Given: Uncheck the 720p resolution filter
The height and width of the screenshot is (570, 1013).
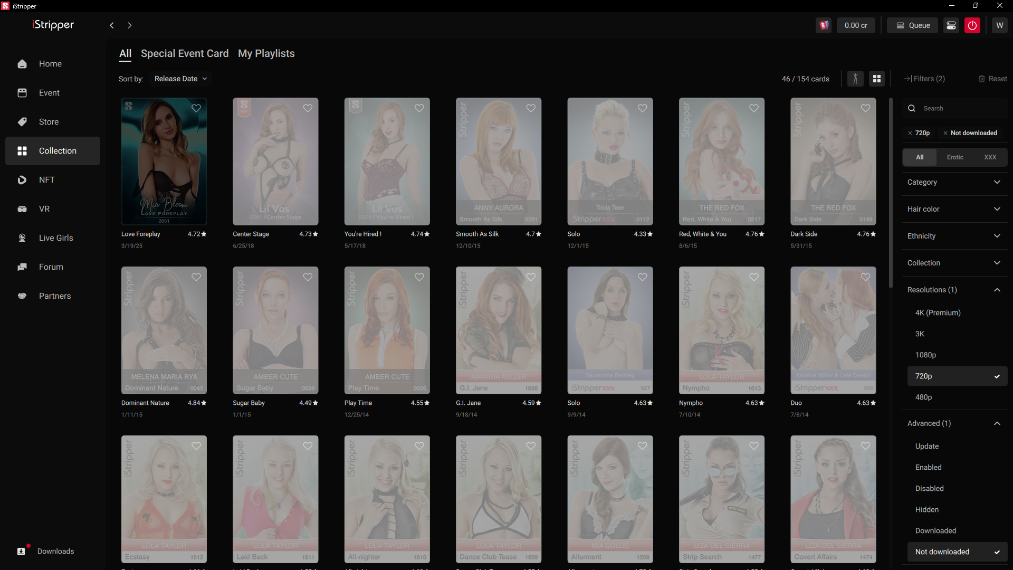Looking at the screenshot, I should [957, 376].
